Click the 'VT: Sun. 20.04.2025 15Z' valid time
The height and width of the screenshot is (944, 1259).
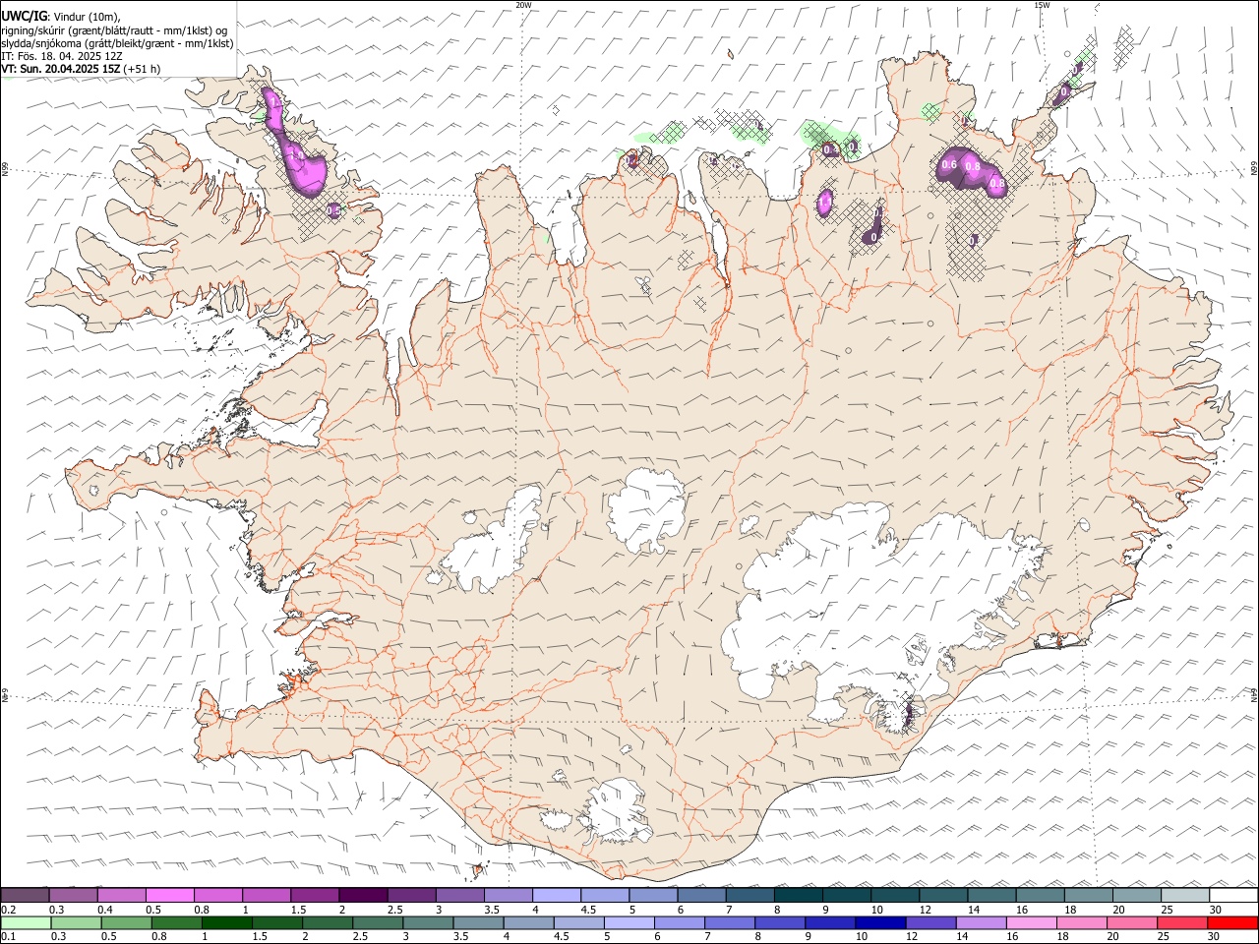point(61,69)
